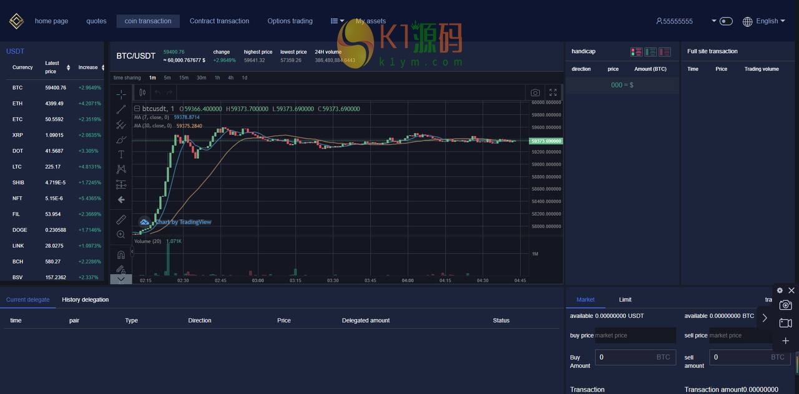Select the trend line drawing tool
The image size is (799, 394).
pos(121,109)
